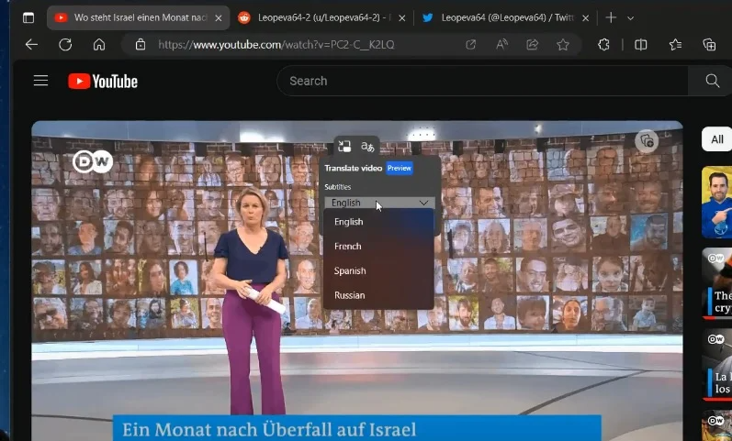Choose Russian subtitle language option
The image size is (732, 441).
pos(350,295)
